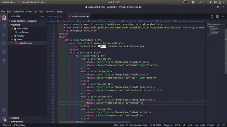Click the unsaved dot on cadastro.html tab
This screenshot has width=227, height=127.
[88, 17]
